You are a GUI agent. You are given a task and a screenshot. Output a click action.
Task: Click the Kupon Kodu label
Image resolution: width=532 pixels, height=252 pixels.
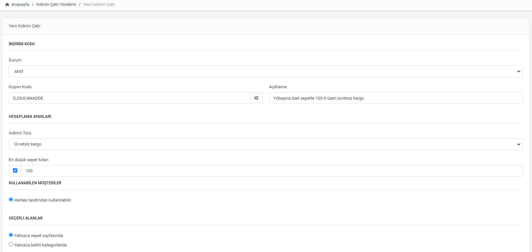(x=20, y=87)
